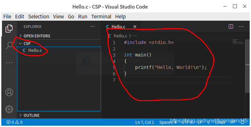Click the errors and warnings status indicator
This screenshot has height=127, width=251.
14,122
